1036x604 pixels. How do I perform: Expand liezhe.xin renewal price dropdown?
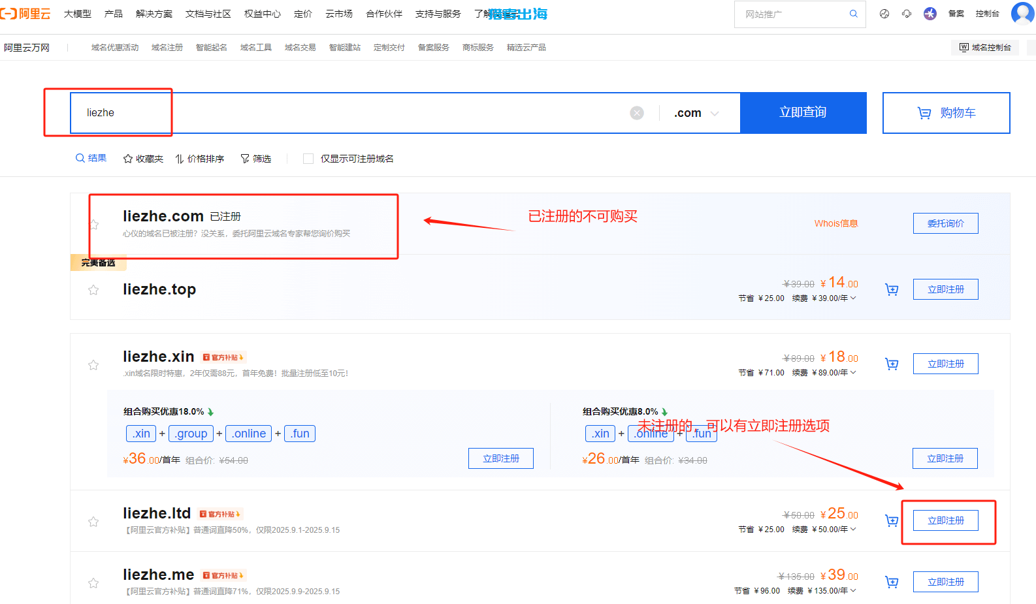(x=853, y=372)
